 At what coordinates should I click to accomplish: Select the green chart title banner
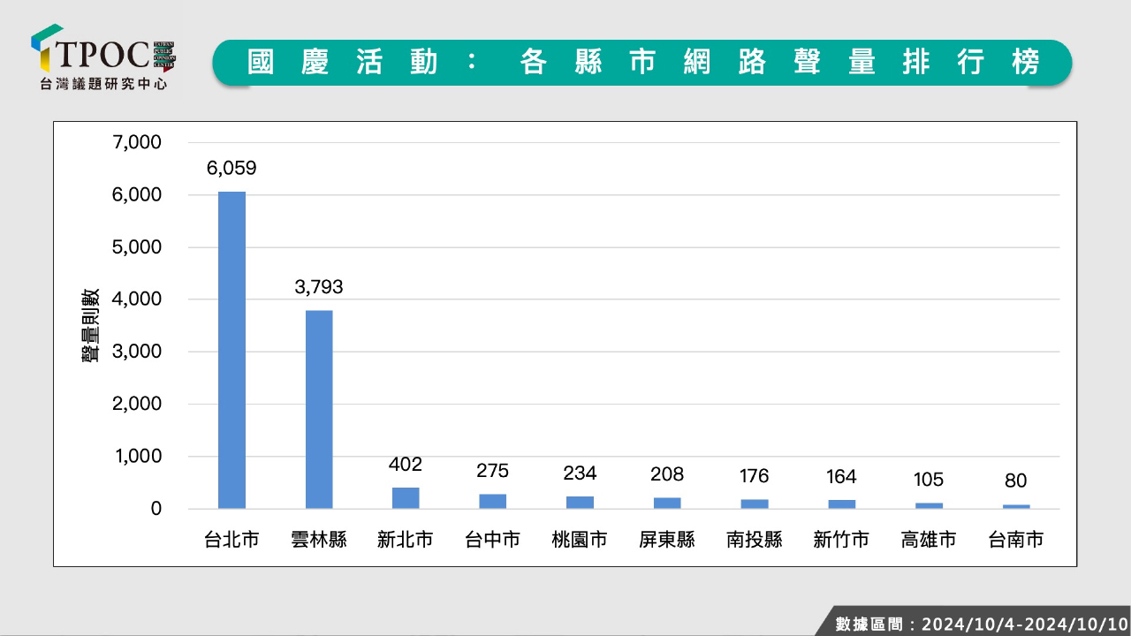(642, 63)
